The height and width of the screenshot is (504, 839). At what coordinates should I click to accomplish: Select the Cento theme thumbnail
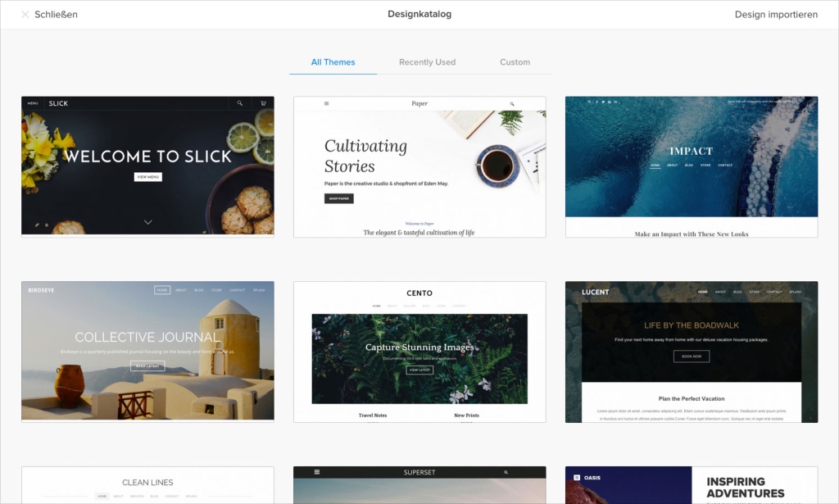[419, 352]
